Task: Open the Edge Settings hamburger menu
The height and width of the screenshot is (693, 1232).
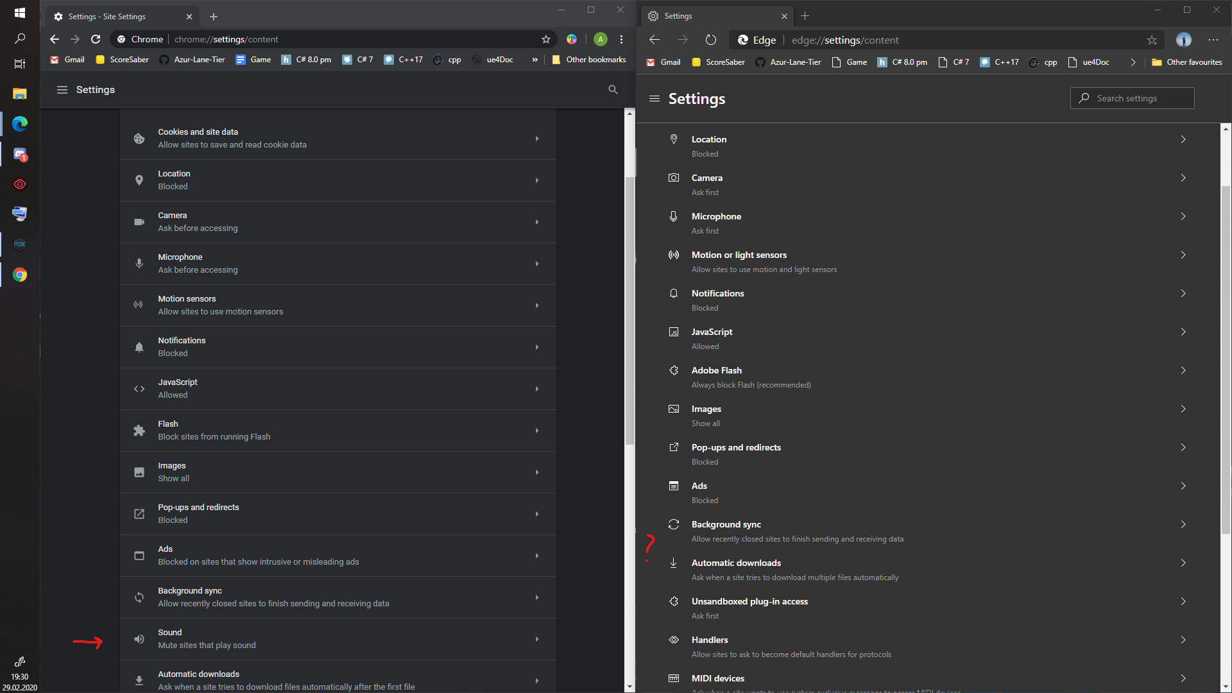Action: [x=654, y=99]
